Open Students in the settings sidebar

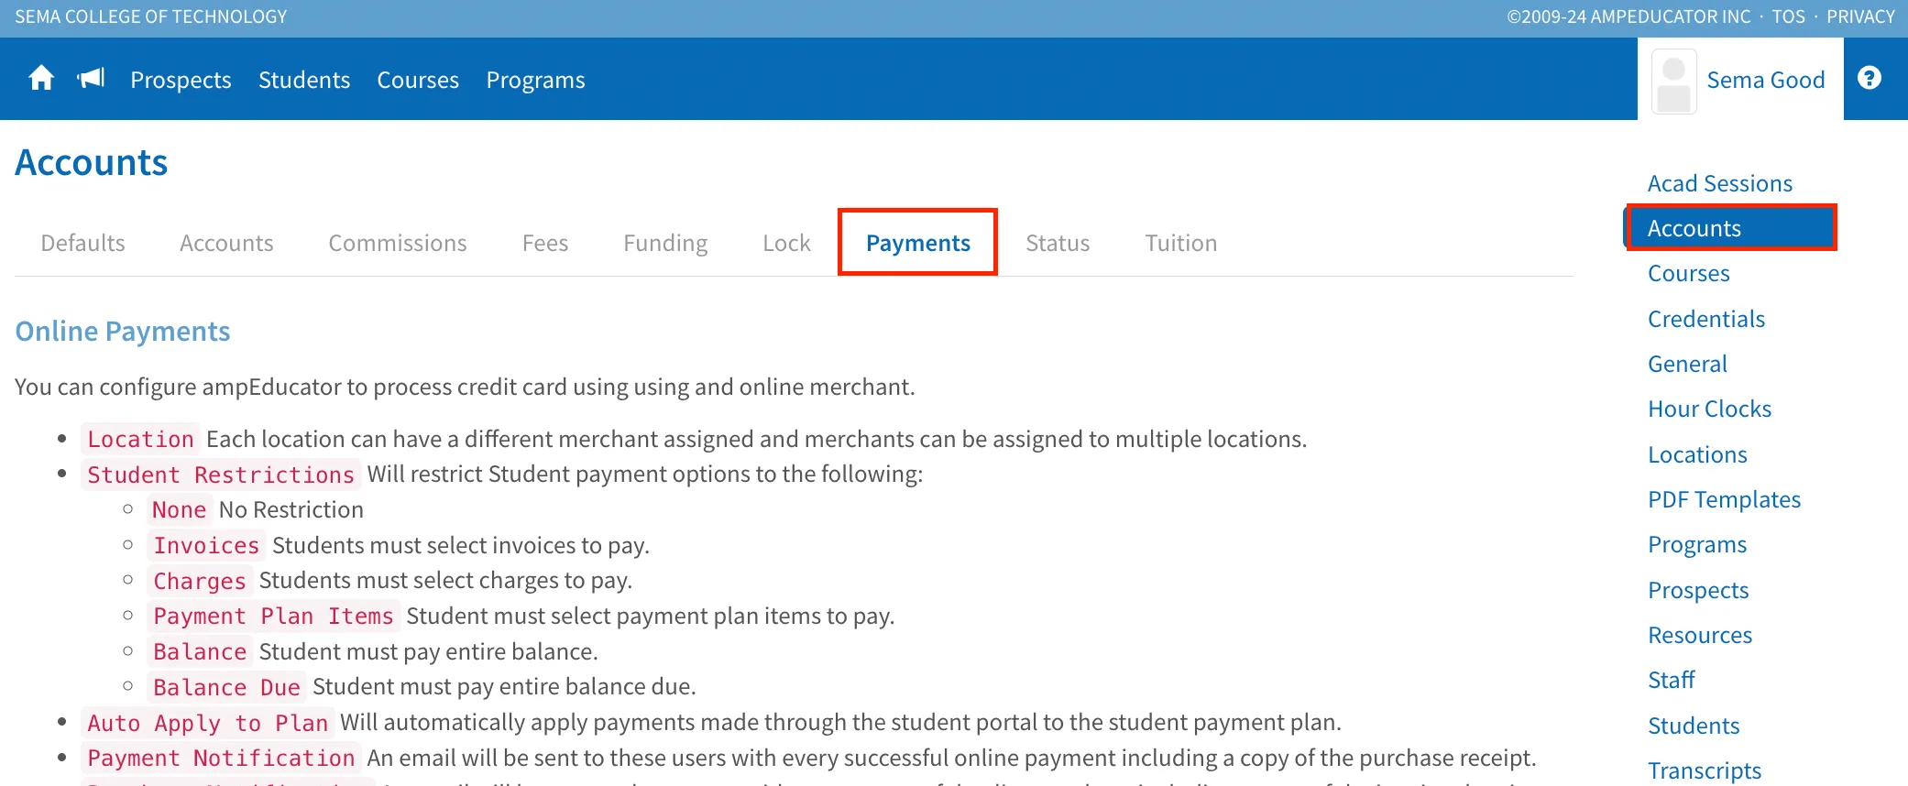[1694, 726]
